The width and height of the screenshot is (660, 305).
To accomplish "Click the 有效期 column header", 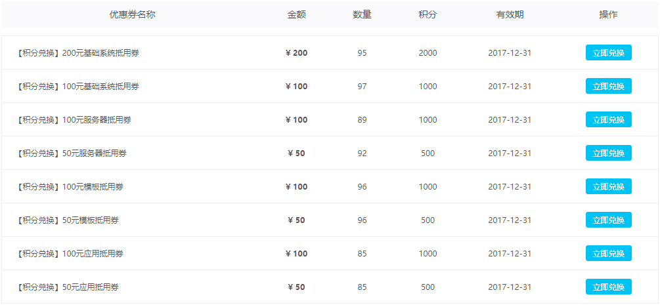I will coord(510,14).
